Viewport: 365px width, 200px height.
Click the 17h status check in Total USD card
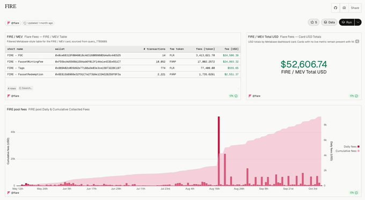(x=354, y=96)
